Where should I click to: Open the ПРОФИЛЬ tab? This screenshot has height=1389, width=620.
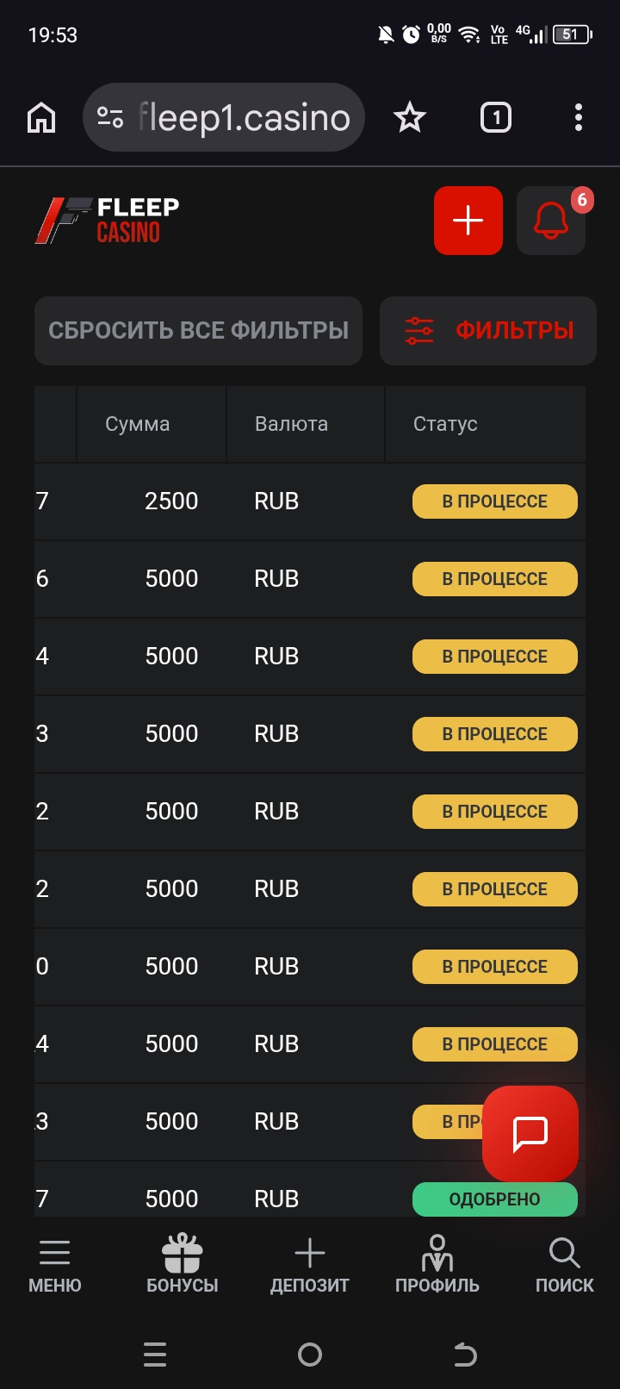tap(437, 1266)
